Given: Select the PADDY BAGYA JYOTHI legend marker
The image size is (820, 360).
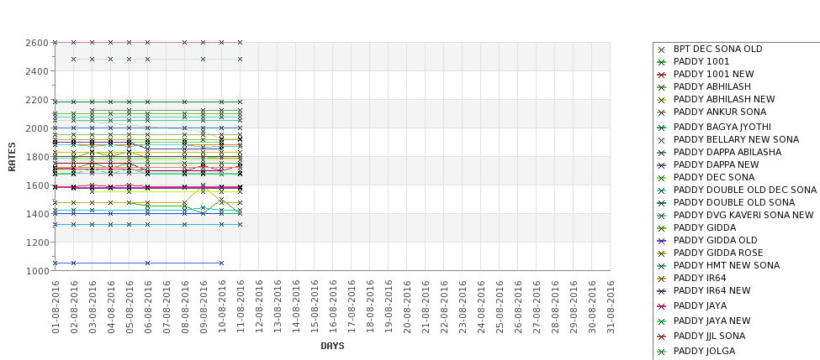Looking at the screenshot, I should coord(662,128).
